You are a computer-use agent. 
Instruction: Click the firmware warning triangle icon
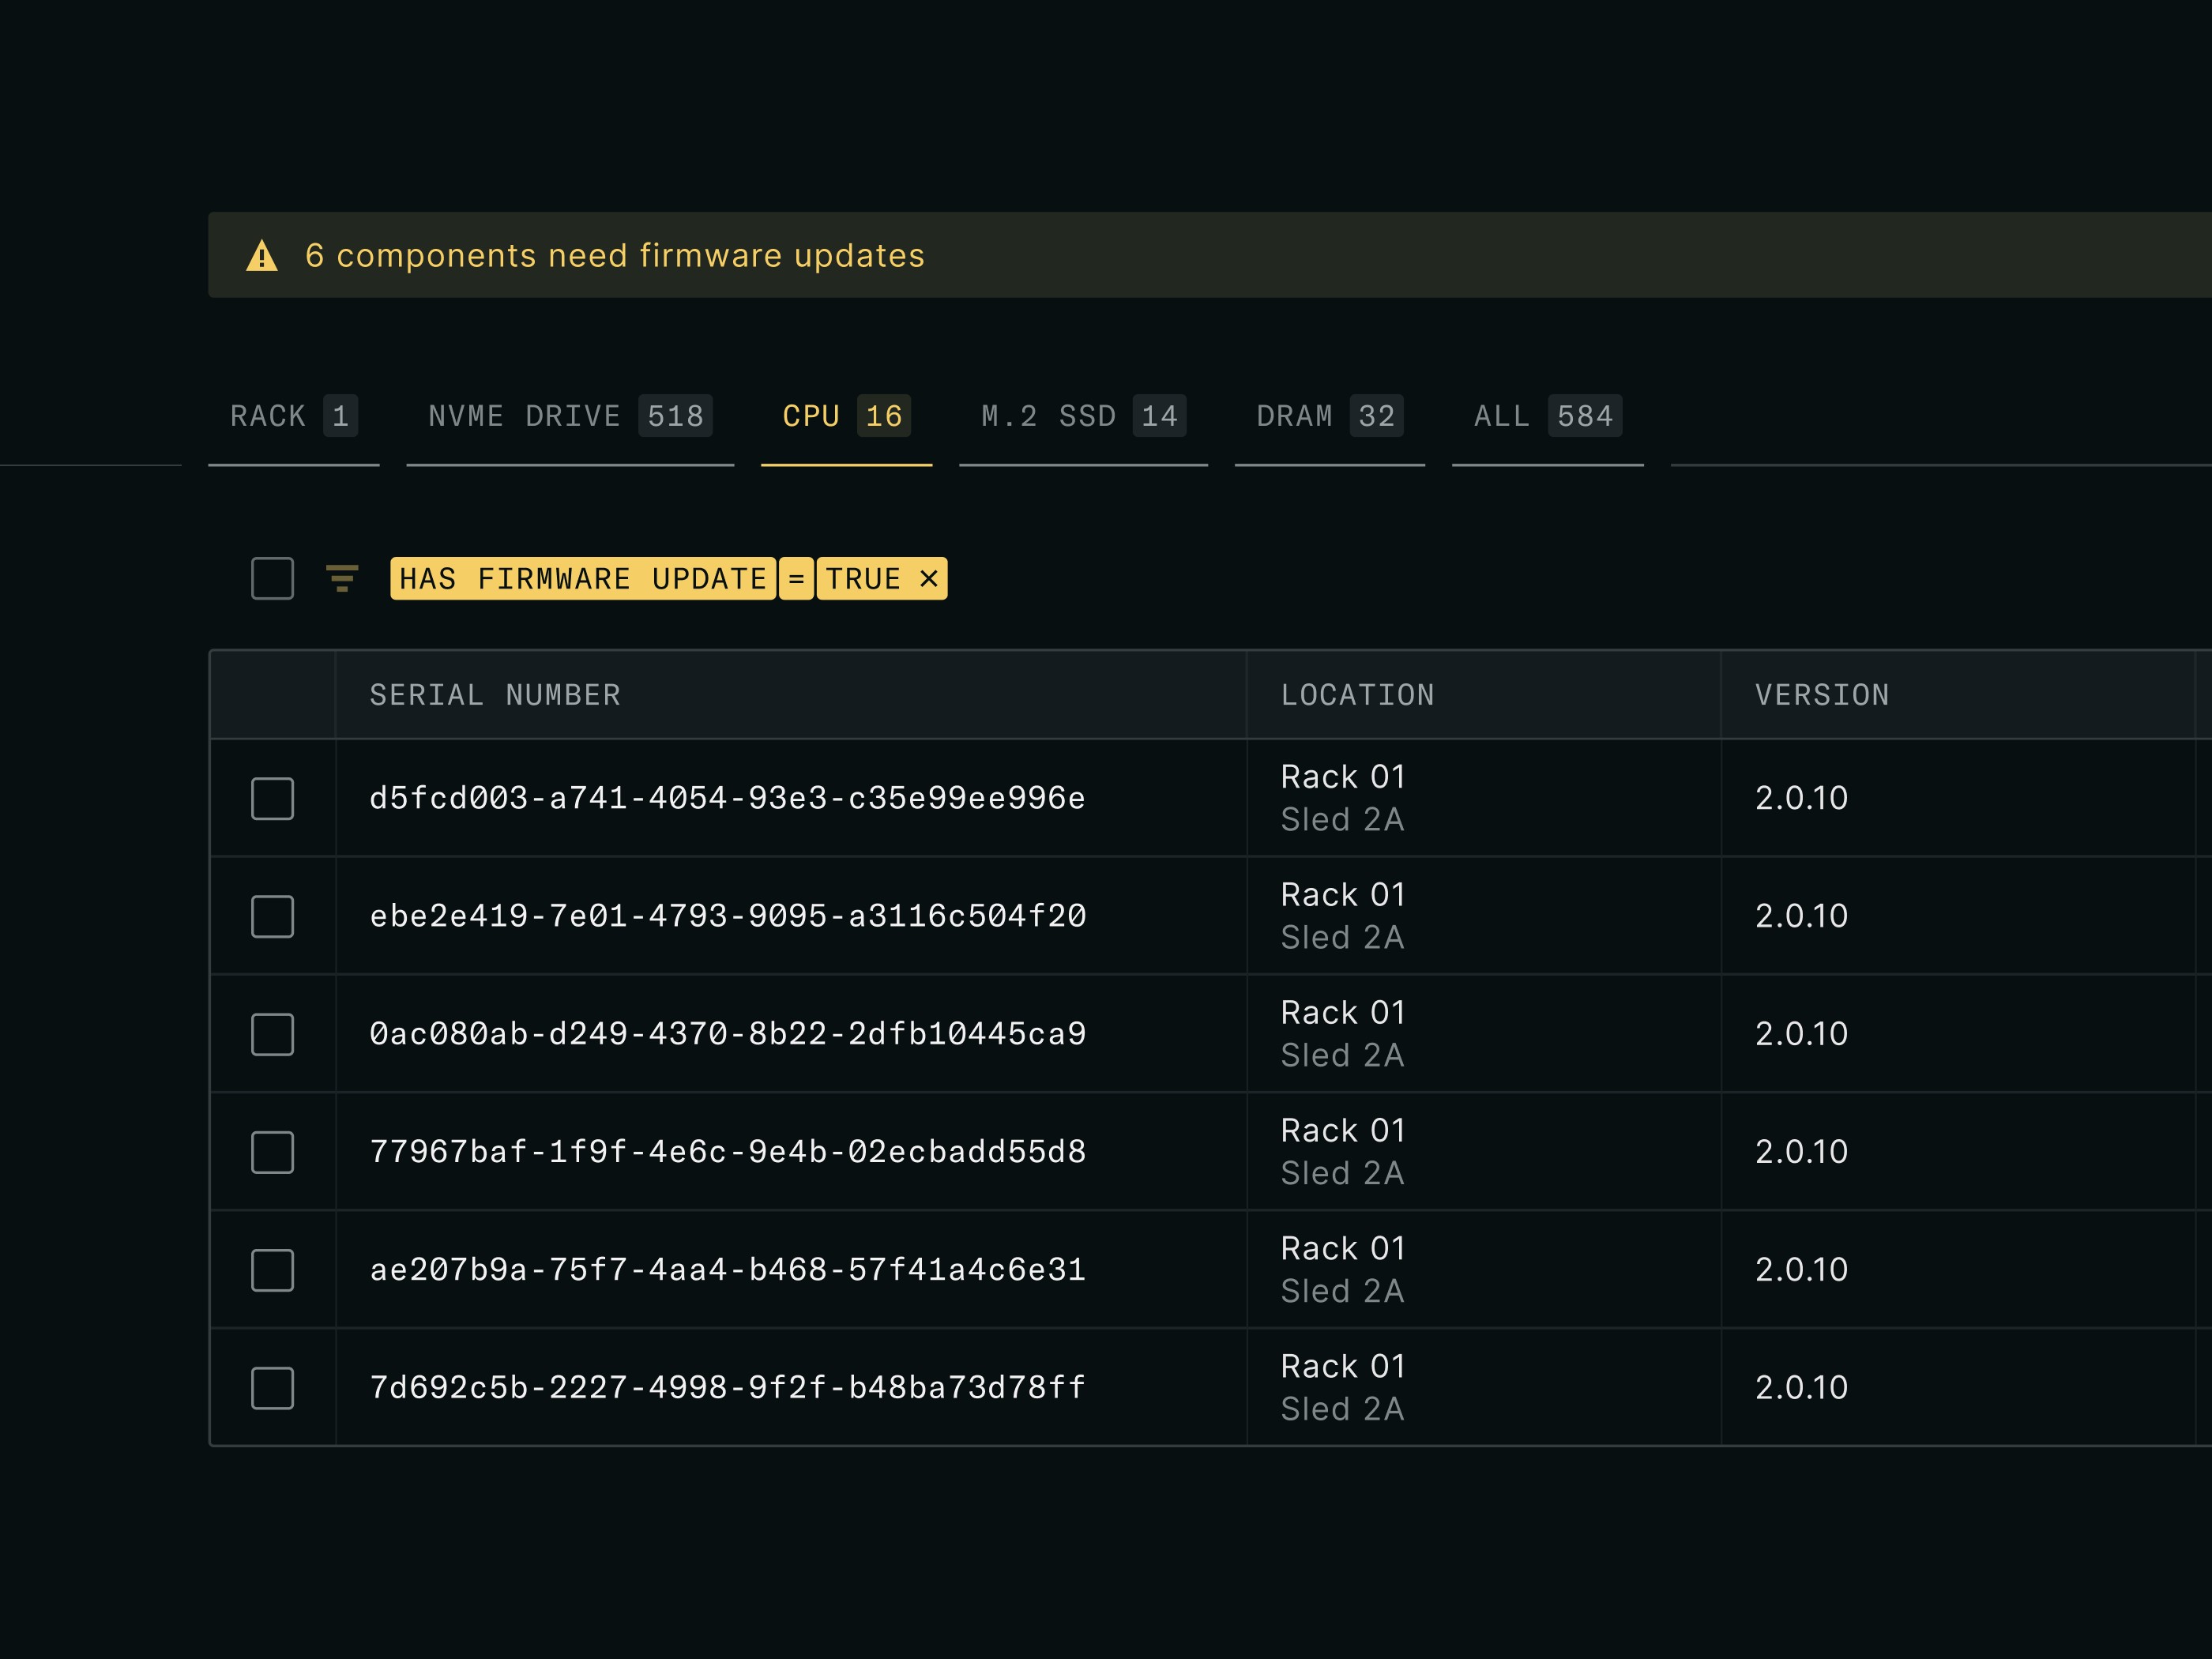[262, 256]
